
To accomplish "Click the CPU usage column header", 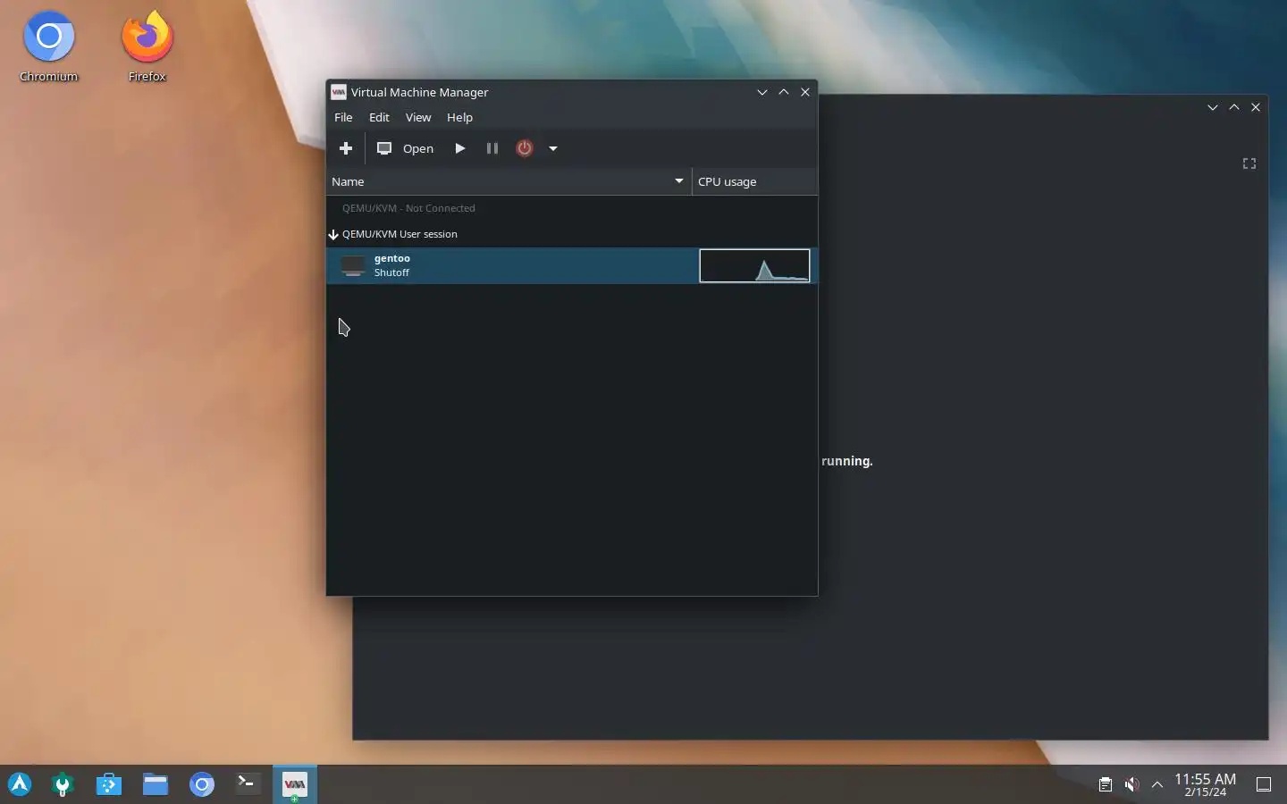I will (754, 181).
